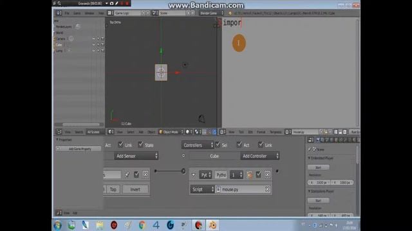Toggle Lamp visibility eye in outliner
This screenshot has height=231, width=412.
94,51
